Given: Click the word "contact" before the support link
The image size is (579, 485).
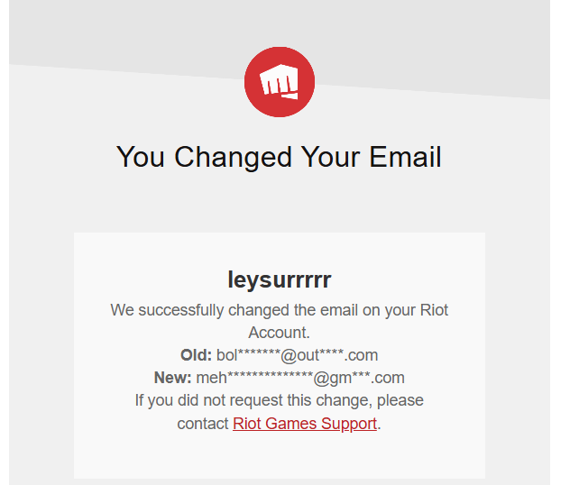Looking at the screenshot, I should (x=203, y=424).
